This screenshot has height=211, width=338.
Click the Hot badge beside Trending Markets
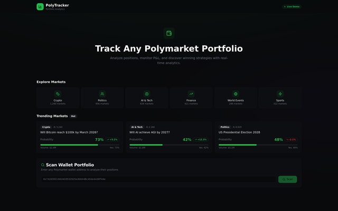point(73,116)
